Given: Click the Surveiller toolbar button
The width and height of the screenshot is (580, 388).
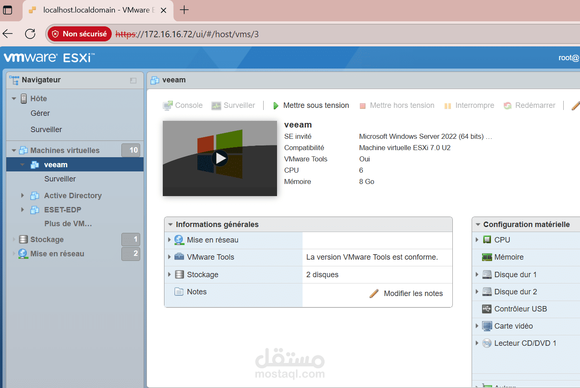Looking at the screenshot, I should [x=233, y=105].
